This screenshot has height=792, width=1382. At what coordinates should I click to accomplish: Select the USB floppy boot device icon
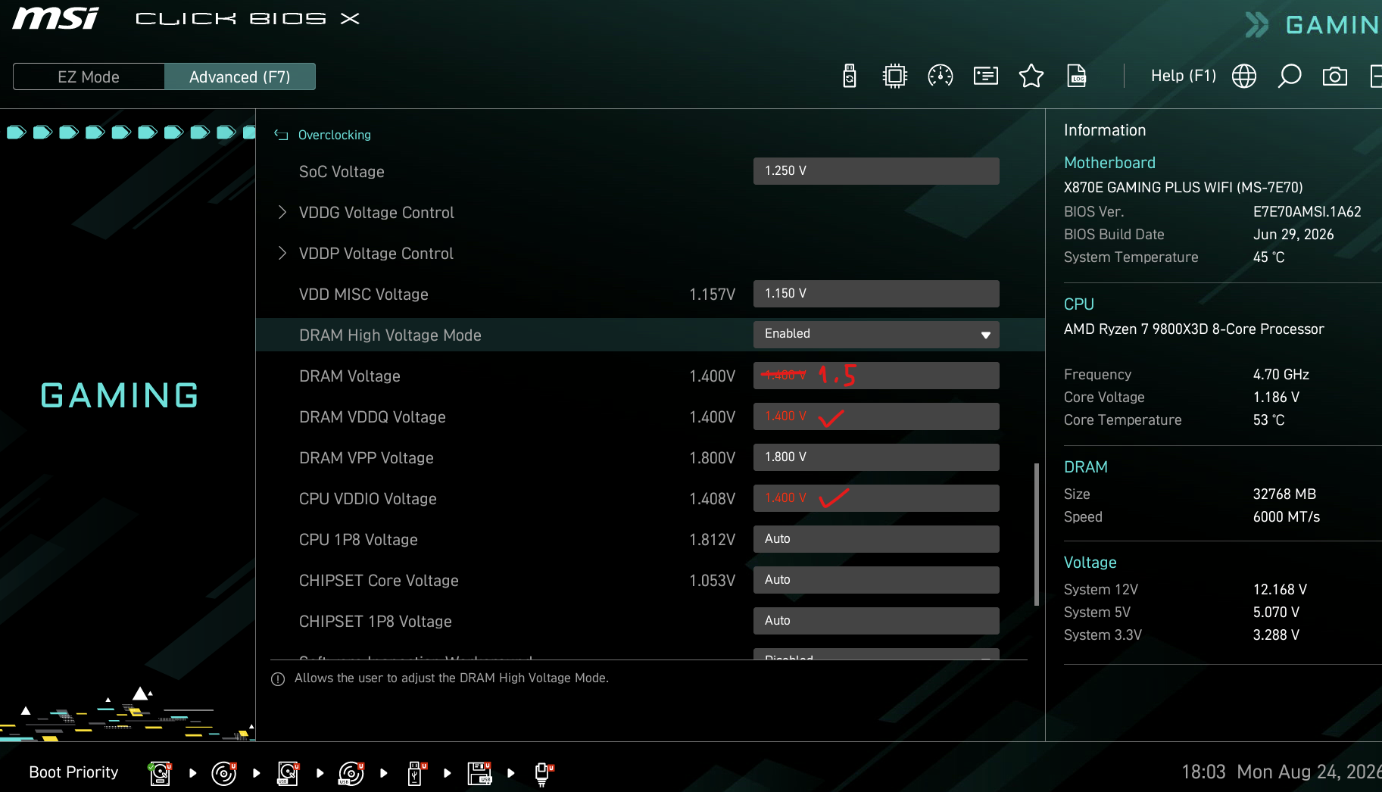[479, 773]
